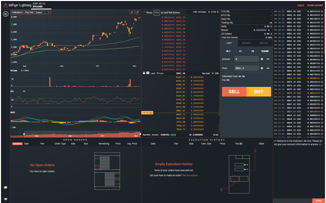
Task: Decrease Price with the minus button
Action: tap(268, 68)
